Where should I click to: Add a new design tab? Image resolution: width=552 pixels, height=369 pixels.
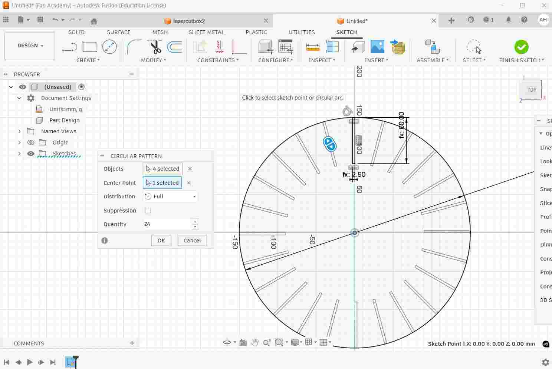[451, 21]
